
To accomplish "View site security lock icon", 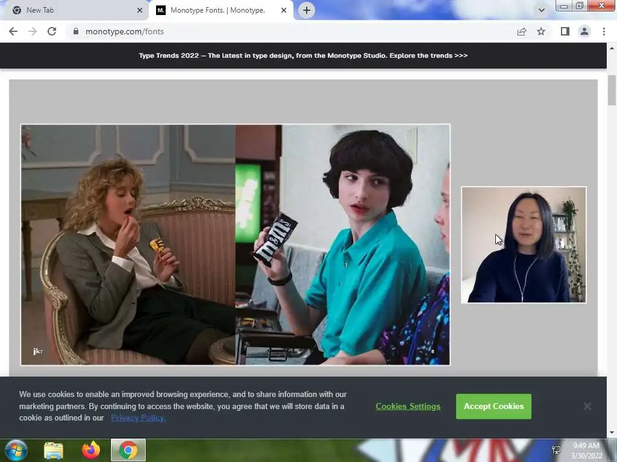I will pyautogui.click(x=76, y=31).
